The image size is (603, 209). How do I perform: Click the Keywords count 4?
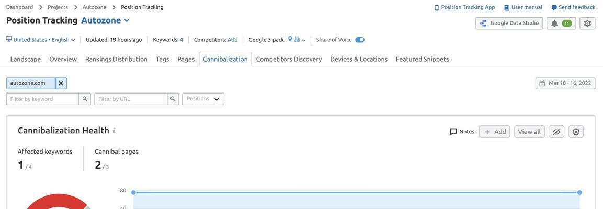[181, 40]
